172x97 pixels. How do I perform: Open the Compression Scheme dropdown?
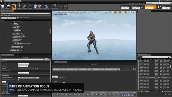pos(28,78)
